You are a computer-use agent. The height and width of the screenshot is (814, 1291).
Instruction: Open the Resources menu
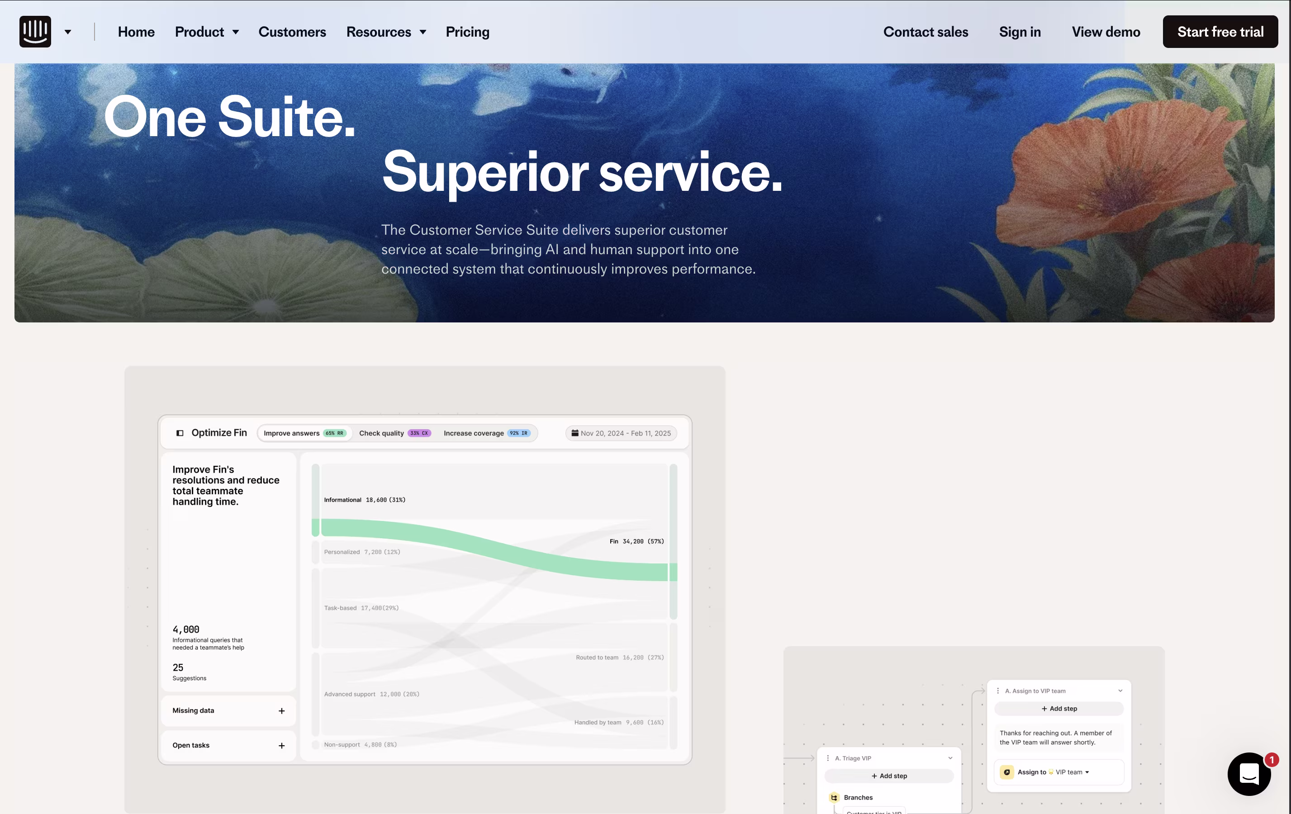click(x=379, y=32)
